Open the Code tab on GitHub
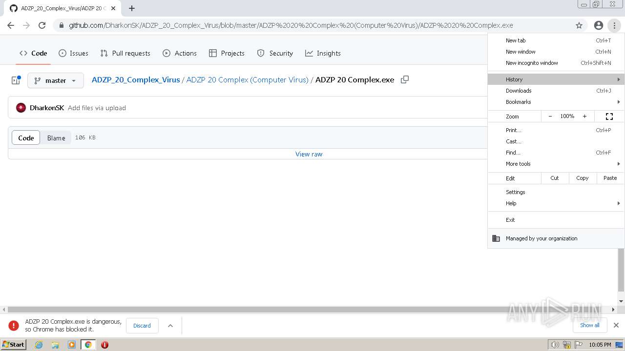 pyautogui.click(x=33, y=53)
